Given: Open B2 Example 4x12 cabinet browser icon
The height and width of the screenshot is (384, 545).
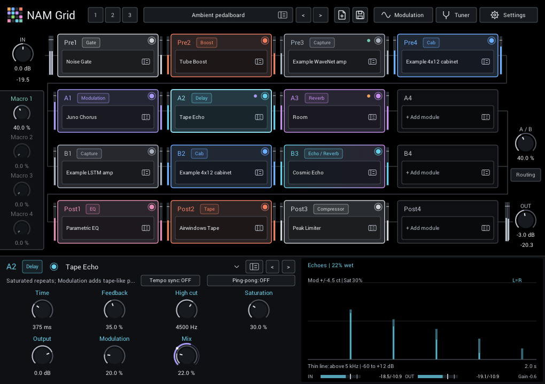Looking at the screenshot, I should (x=259, y=172).
